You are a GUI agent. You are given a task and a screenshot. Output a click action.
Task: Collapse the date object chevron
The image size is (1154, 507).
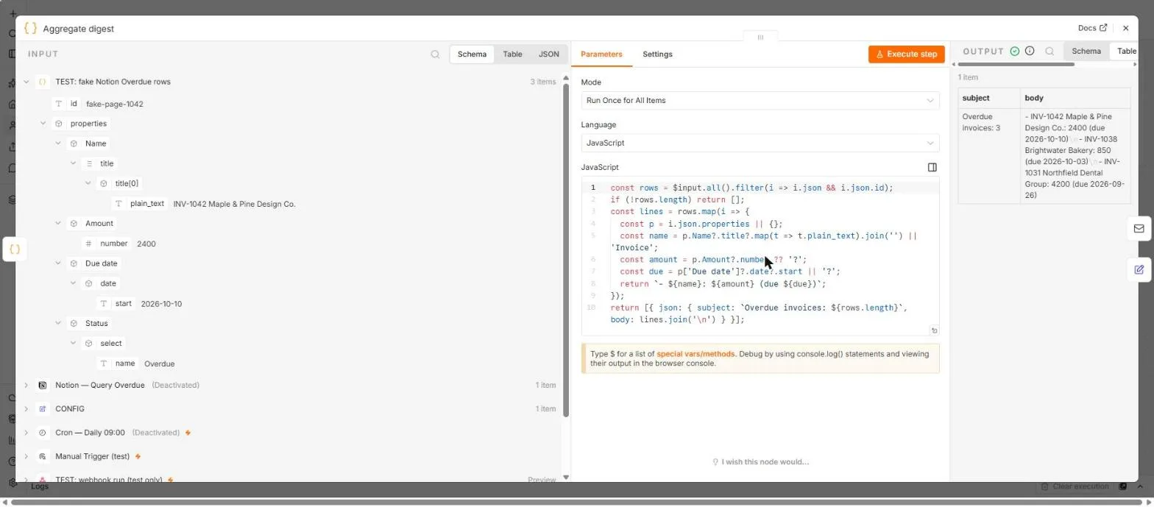pyautogui.click(x=73, y=283)
